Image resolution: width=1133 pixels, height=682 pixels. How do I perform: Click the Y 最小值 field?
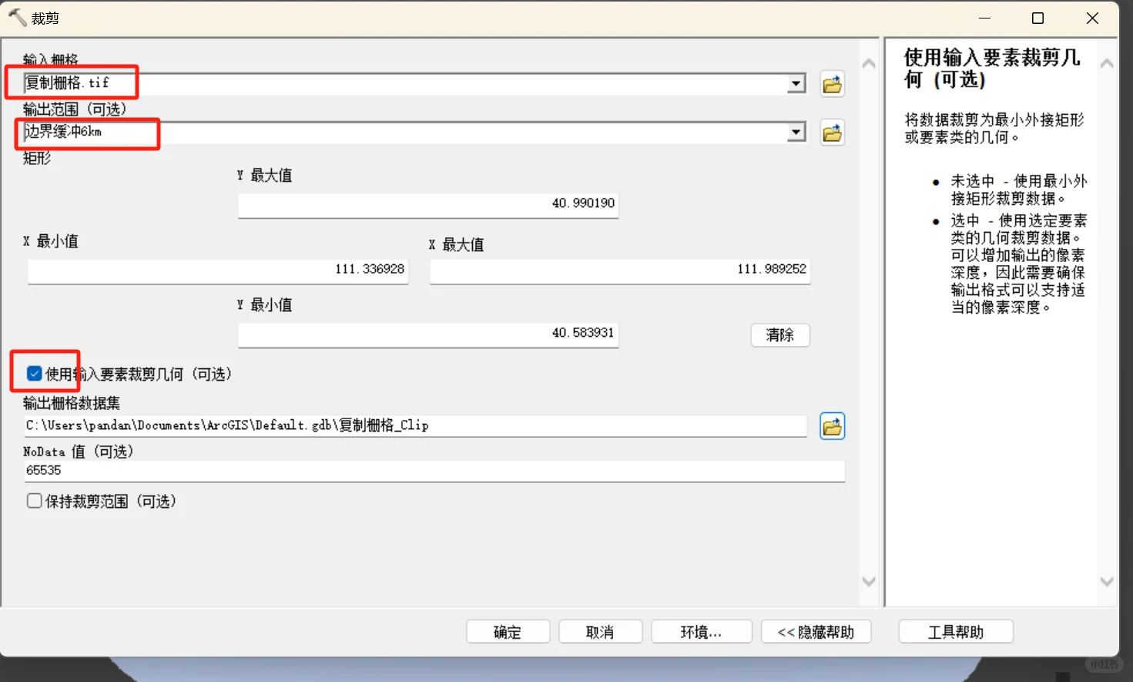coord(428,334)
